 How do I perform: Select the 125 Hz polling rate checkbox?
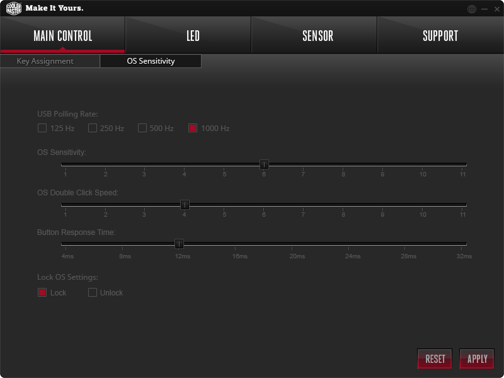pyautogui.click(x=42, y=128)
